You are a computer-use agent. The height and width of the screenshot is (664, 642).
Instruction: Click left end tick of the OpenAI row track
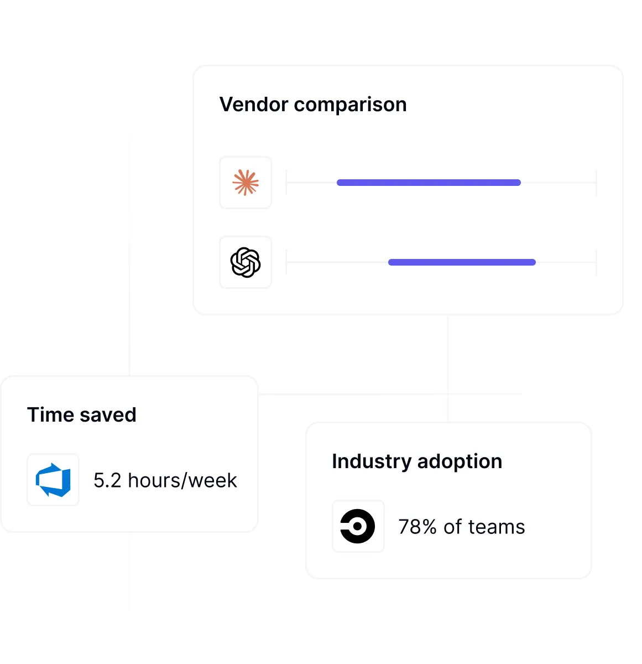(x=286, y=262)
